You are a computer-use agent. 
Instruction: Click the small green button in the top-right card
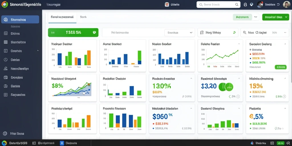tap(281, 67)
